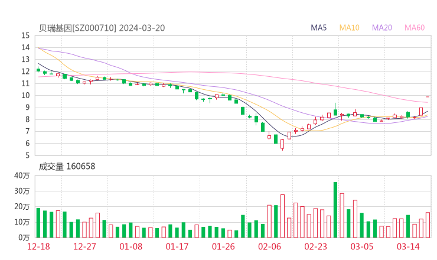The width and height of the screenshot is (437, 260).
Task: Click the tallest green volume bar
Action: (x=335, y=210)
